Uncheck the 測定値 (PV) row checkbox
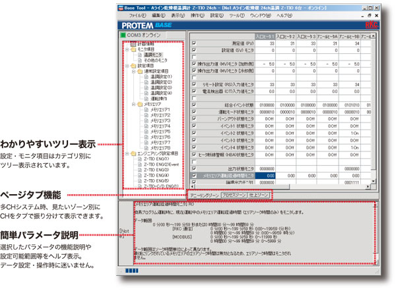The image size is (396, 291). pos(194,43)
